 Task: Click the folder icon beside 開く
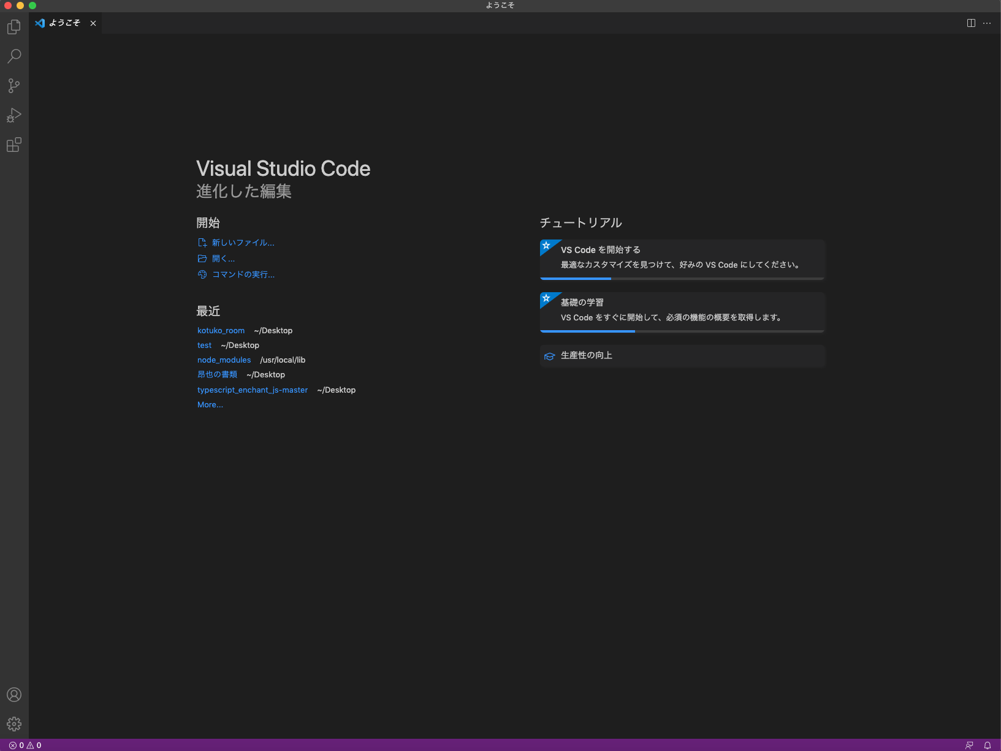[202, 259]
